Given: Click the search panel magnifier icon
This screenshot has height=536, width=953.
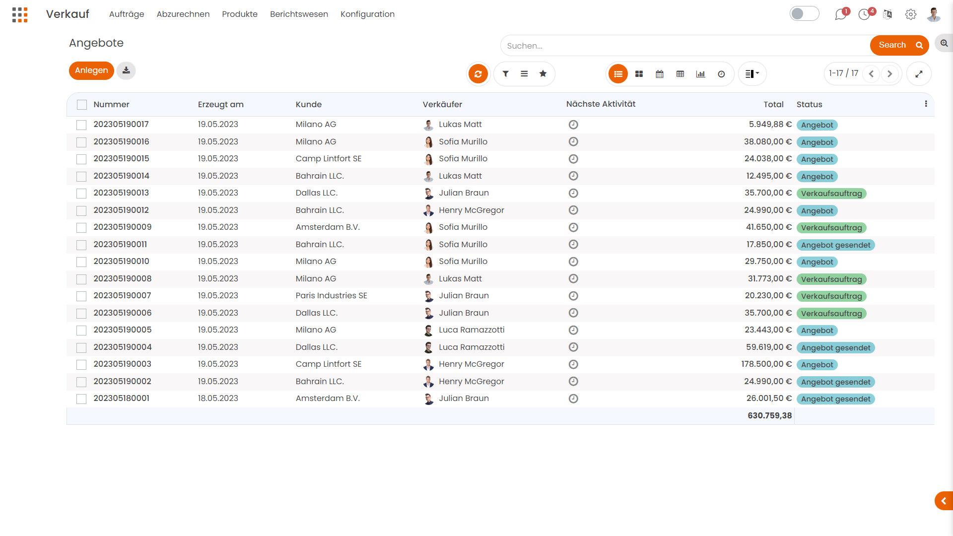Looking at the screenshot, I should (944, 44).
